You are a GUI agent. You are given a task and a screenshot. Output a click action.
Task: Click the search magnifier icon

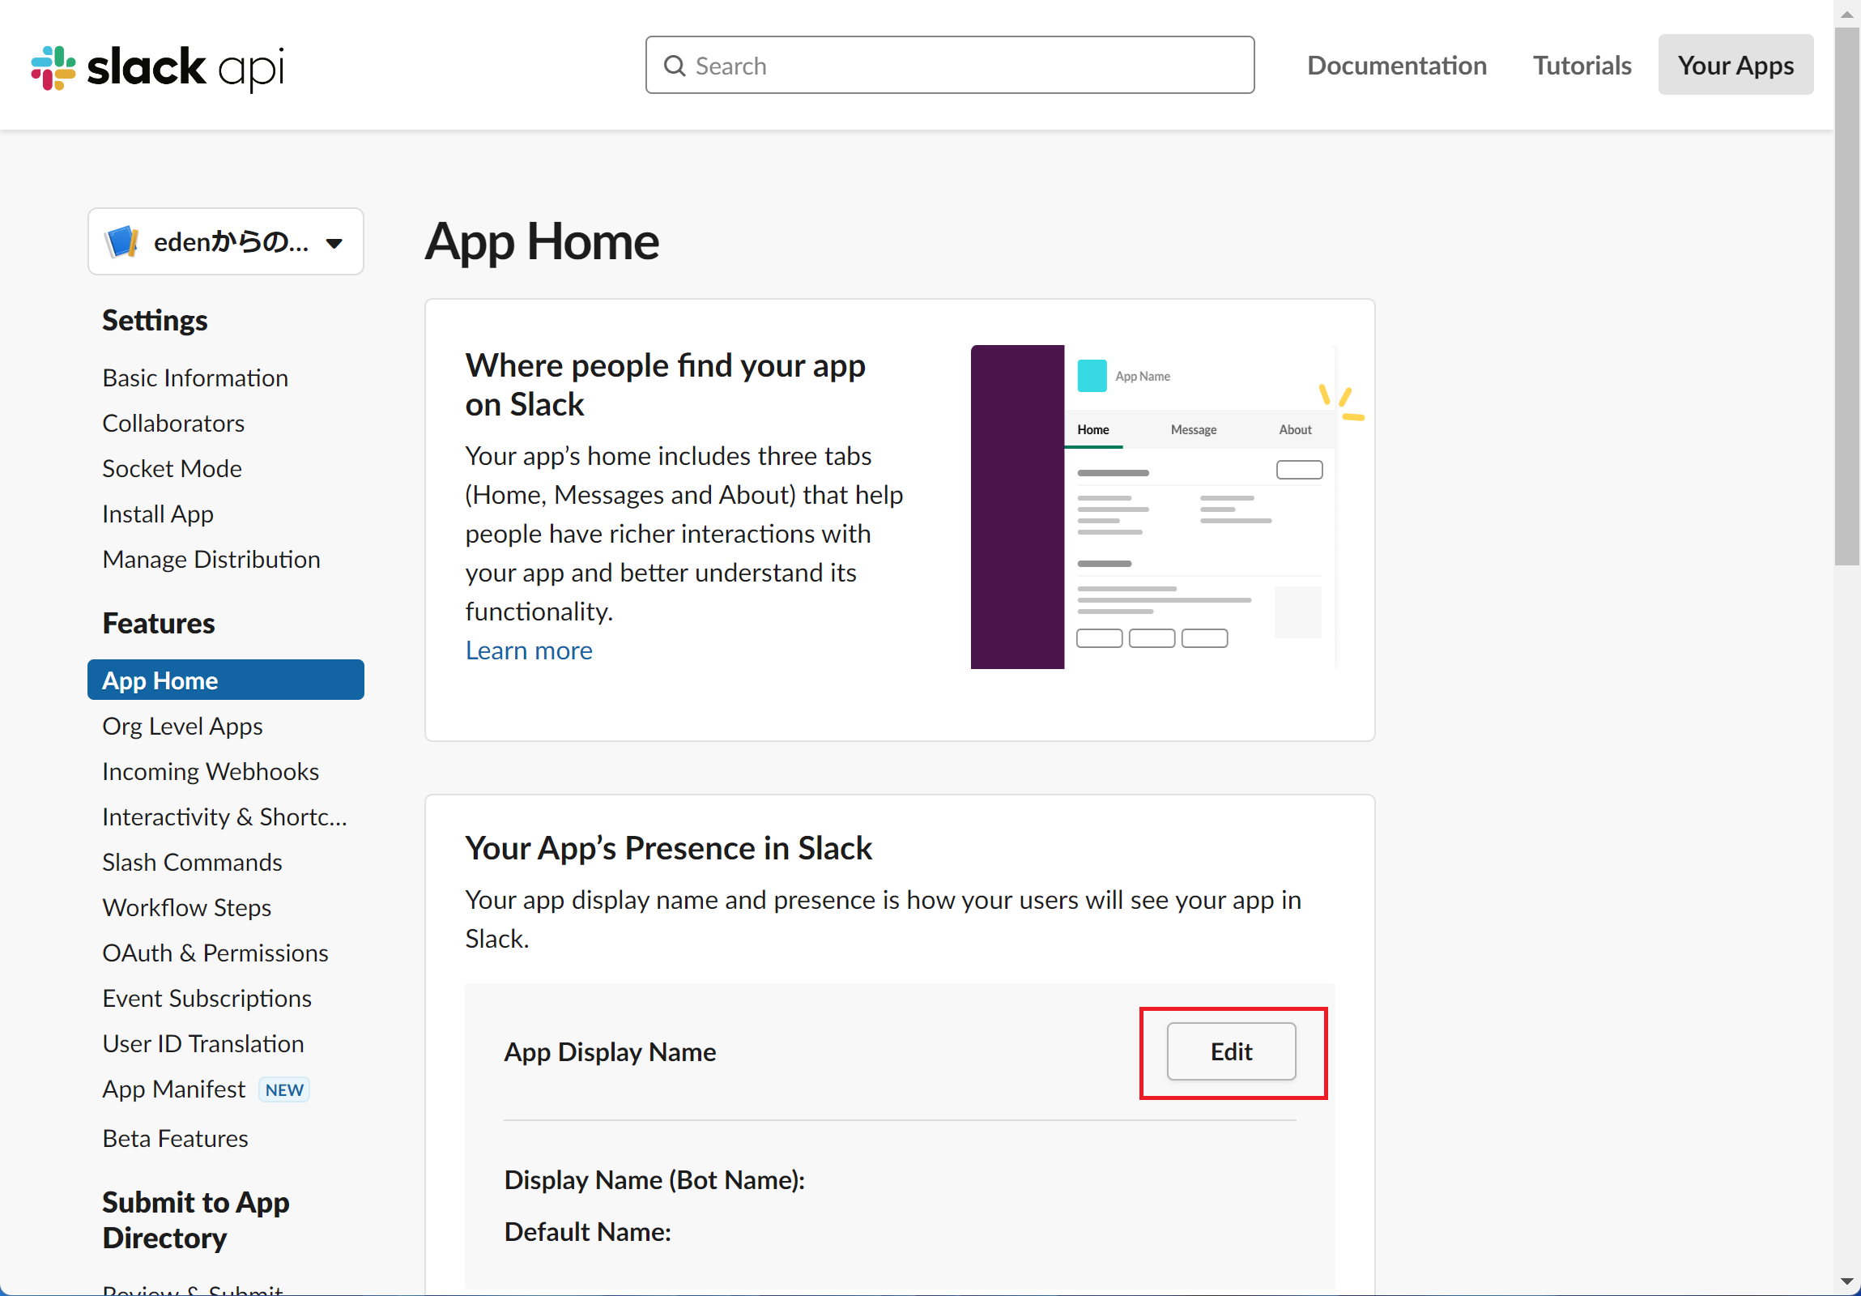point(675,66)
